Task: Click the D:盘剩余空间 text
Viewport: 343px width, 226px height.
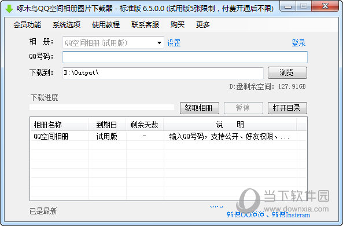Action: click(x=267, y=86)
